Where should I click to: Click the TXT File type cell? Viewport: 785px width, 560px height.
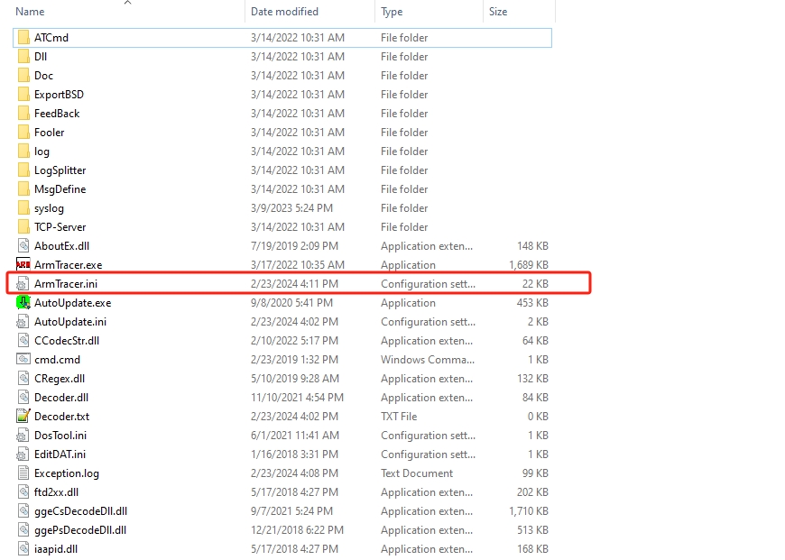[399, 417]
